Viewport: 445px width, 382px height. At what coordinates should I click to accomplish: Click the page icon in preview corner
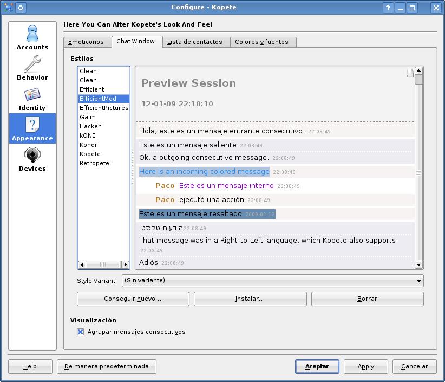(x=410, y=73)
